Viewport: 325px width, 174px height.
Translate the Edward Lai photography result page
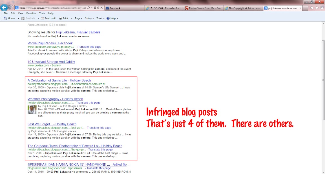click(100, 150)
